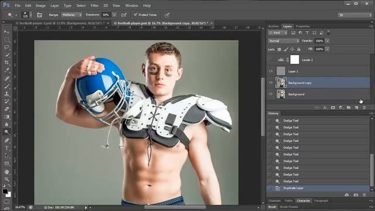
Task: Open the Fill dropdown arrow
Action: [327, 49]
